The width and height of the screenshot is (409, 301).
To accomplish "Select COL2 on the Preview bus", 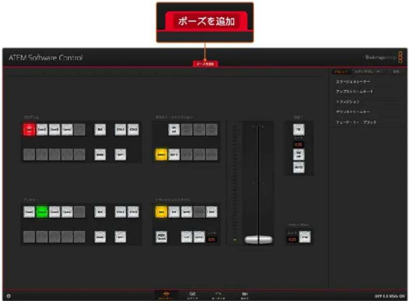I will (x=133, y=212).
